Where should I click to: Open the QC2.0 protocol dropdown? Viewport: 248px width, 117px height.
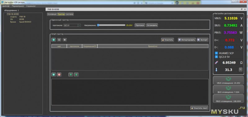tap(72, 25)
